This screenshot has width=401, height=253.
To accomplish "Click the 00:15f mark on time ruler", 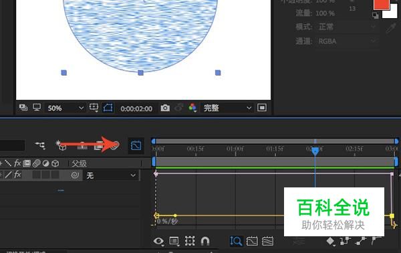I will pyautogui.click(x=196, y=149).
